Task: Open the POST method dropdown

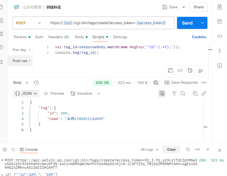Action: pyautogui.click(x=28, y=23)
